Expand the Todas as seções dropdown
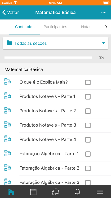111x198 pixels. 55,43
